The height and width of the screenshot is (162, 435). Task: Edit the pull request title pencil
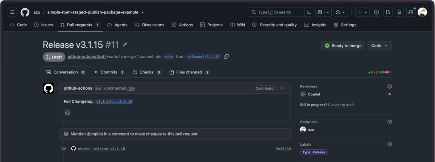[x=125, y=44]
